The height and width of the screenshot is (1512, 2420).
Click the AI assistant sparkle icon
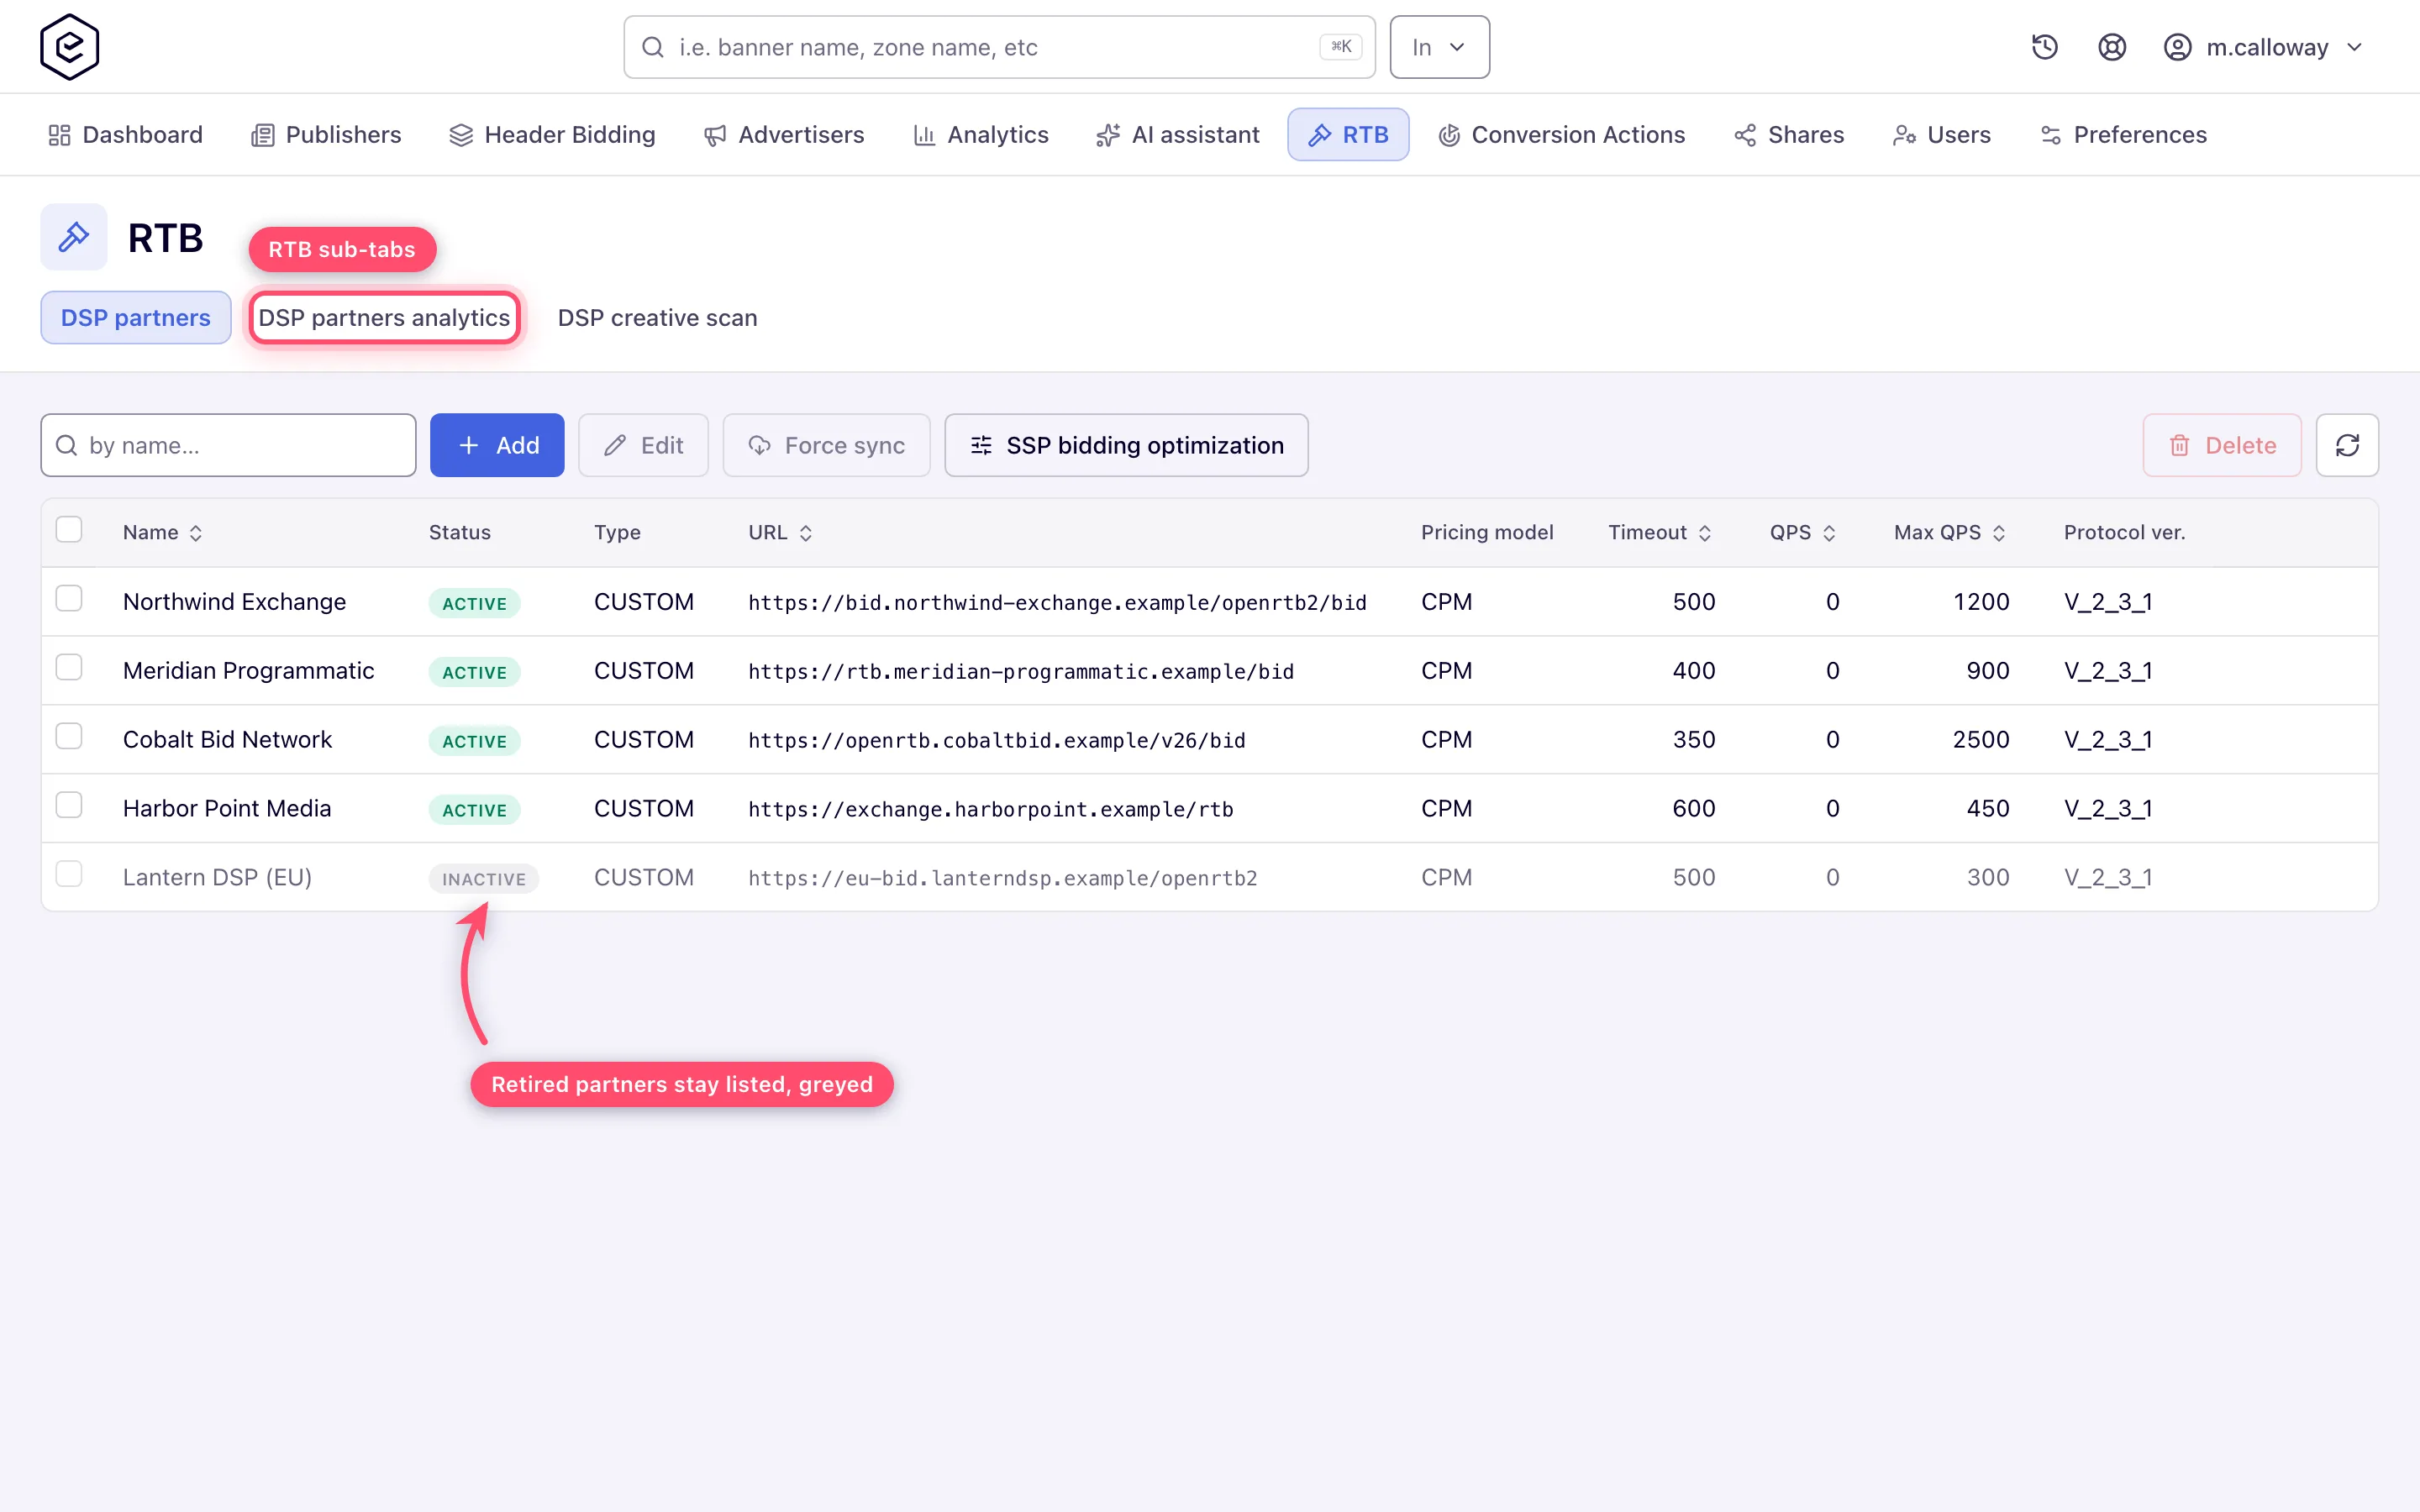pyautogui.click(x=1107, y=135)
